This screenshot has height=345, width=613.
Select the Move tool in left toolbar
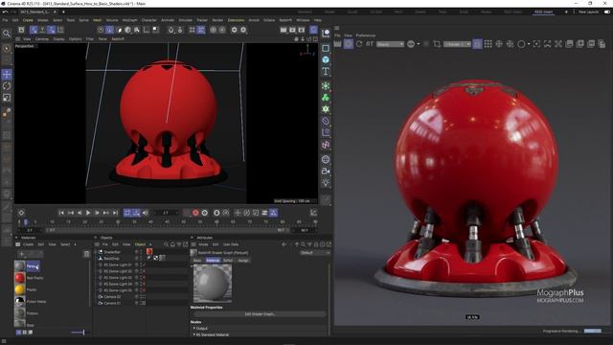[x=7, y=75]
